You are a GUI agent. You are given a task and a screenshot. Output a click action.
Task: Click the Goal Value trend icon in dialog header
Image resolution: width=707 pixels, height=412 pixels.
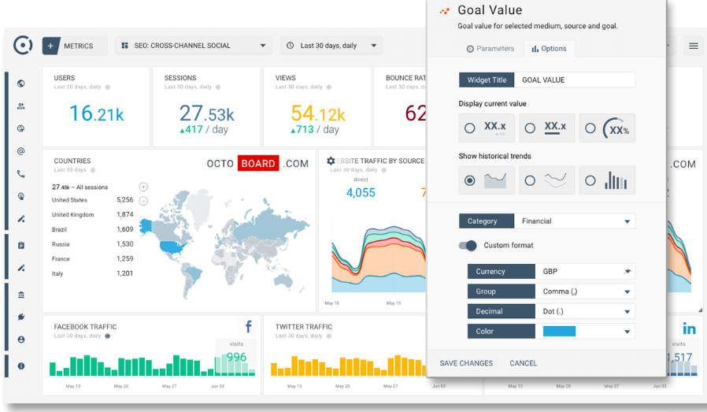(445, 11)
